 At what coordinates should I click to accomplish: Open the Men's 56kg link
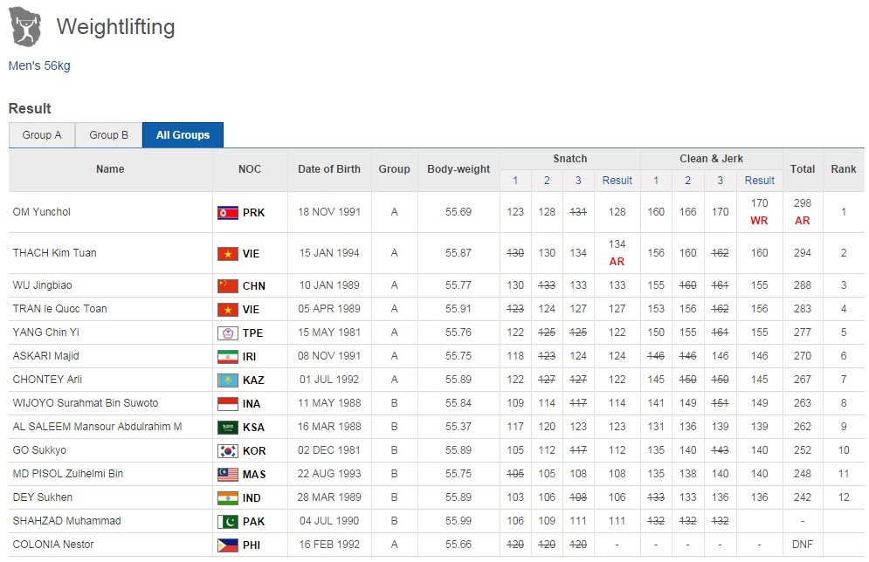tap(39, 65)
